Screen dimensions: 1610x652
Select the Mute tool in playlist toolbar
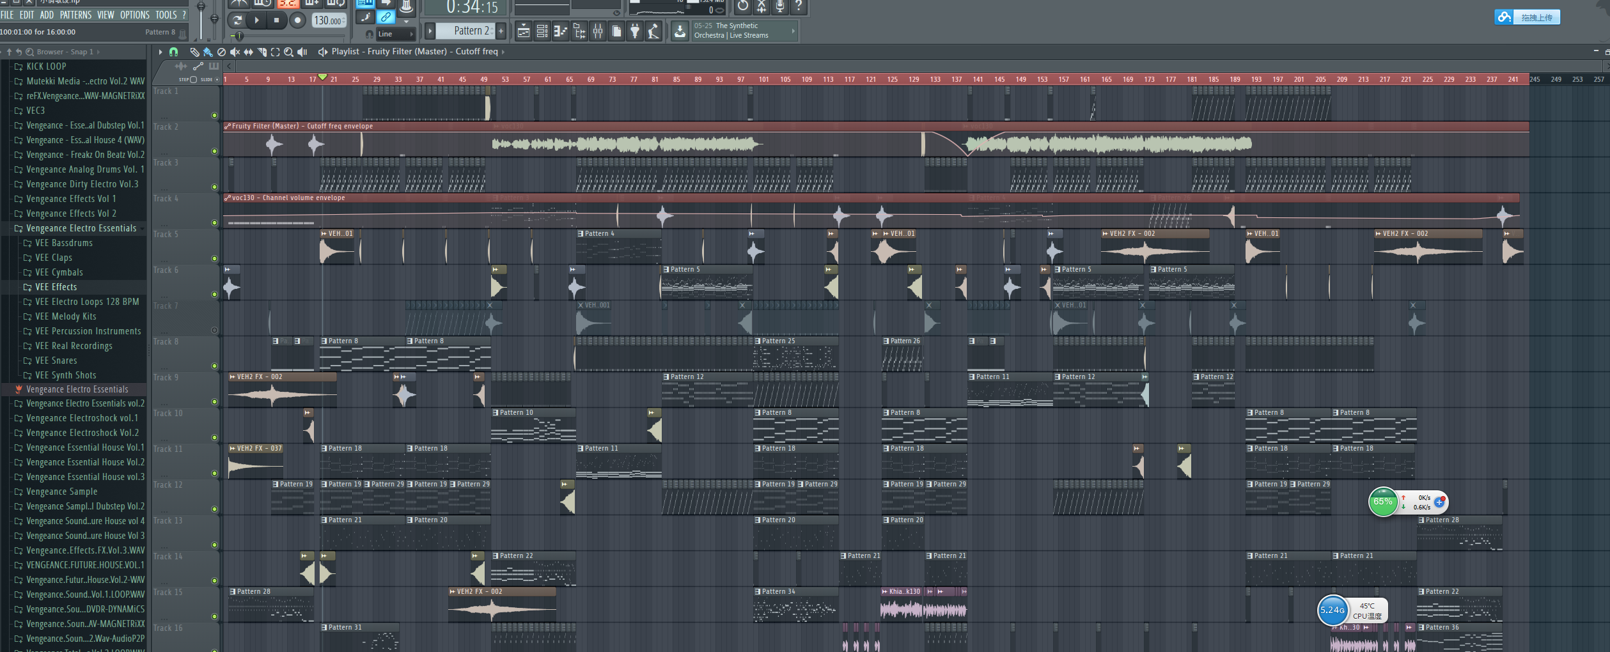click(x=235, y=52)
